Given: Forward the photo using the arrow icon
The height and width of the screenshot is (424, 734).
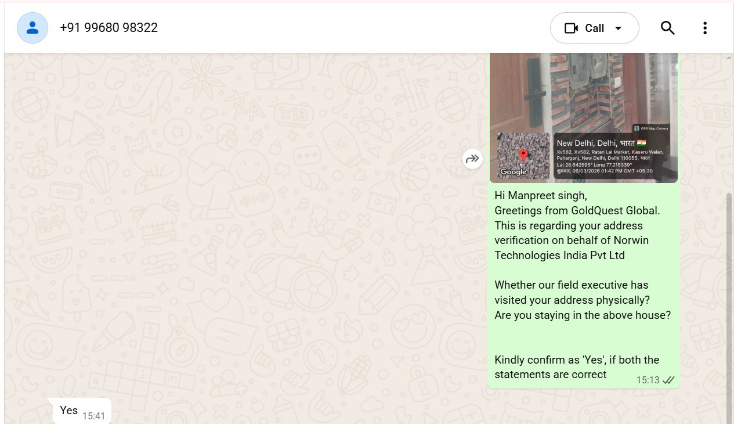Looking at the screenshot, I should (x=472, y=159).
